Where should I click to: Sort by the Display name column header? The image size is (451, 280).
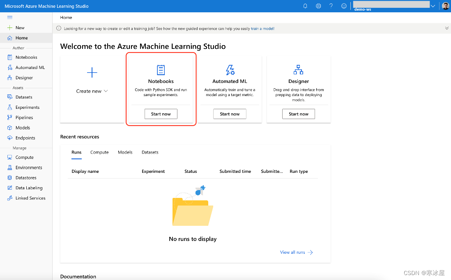[85, 171]
